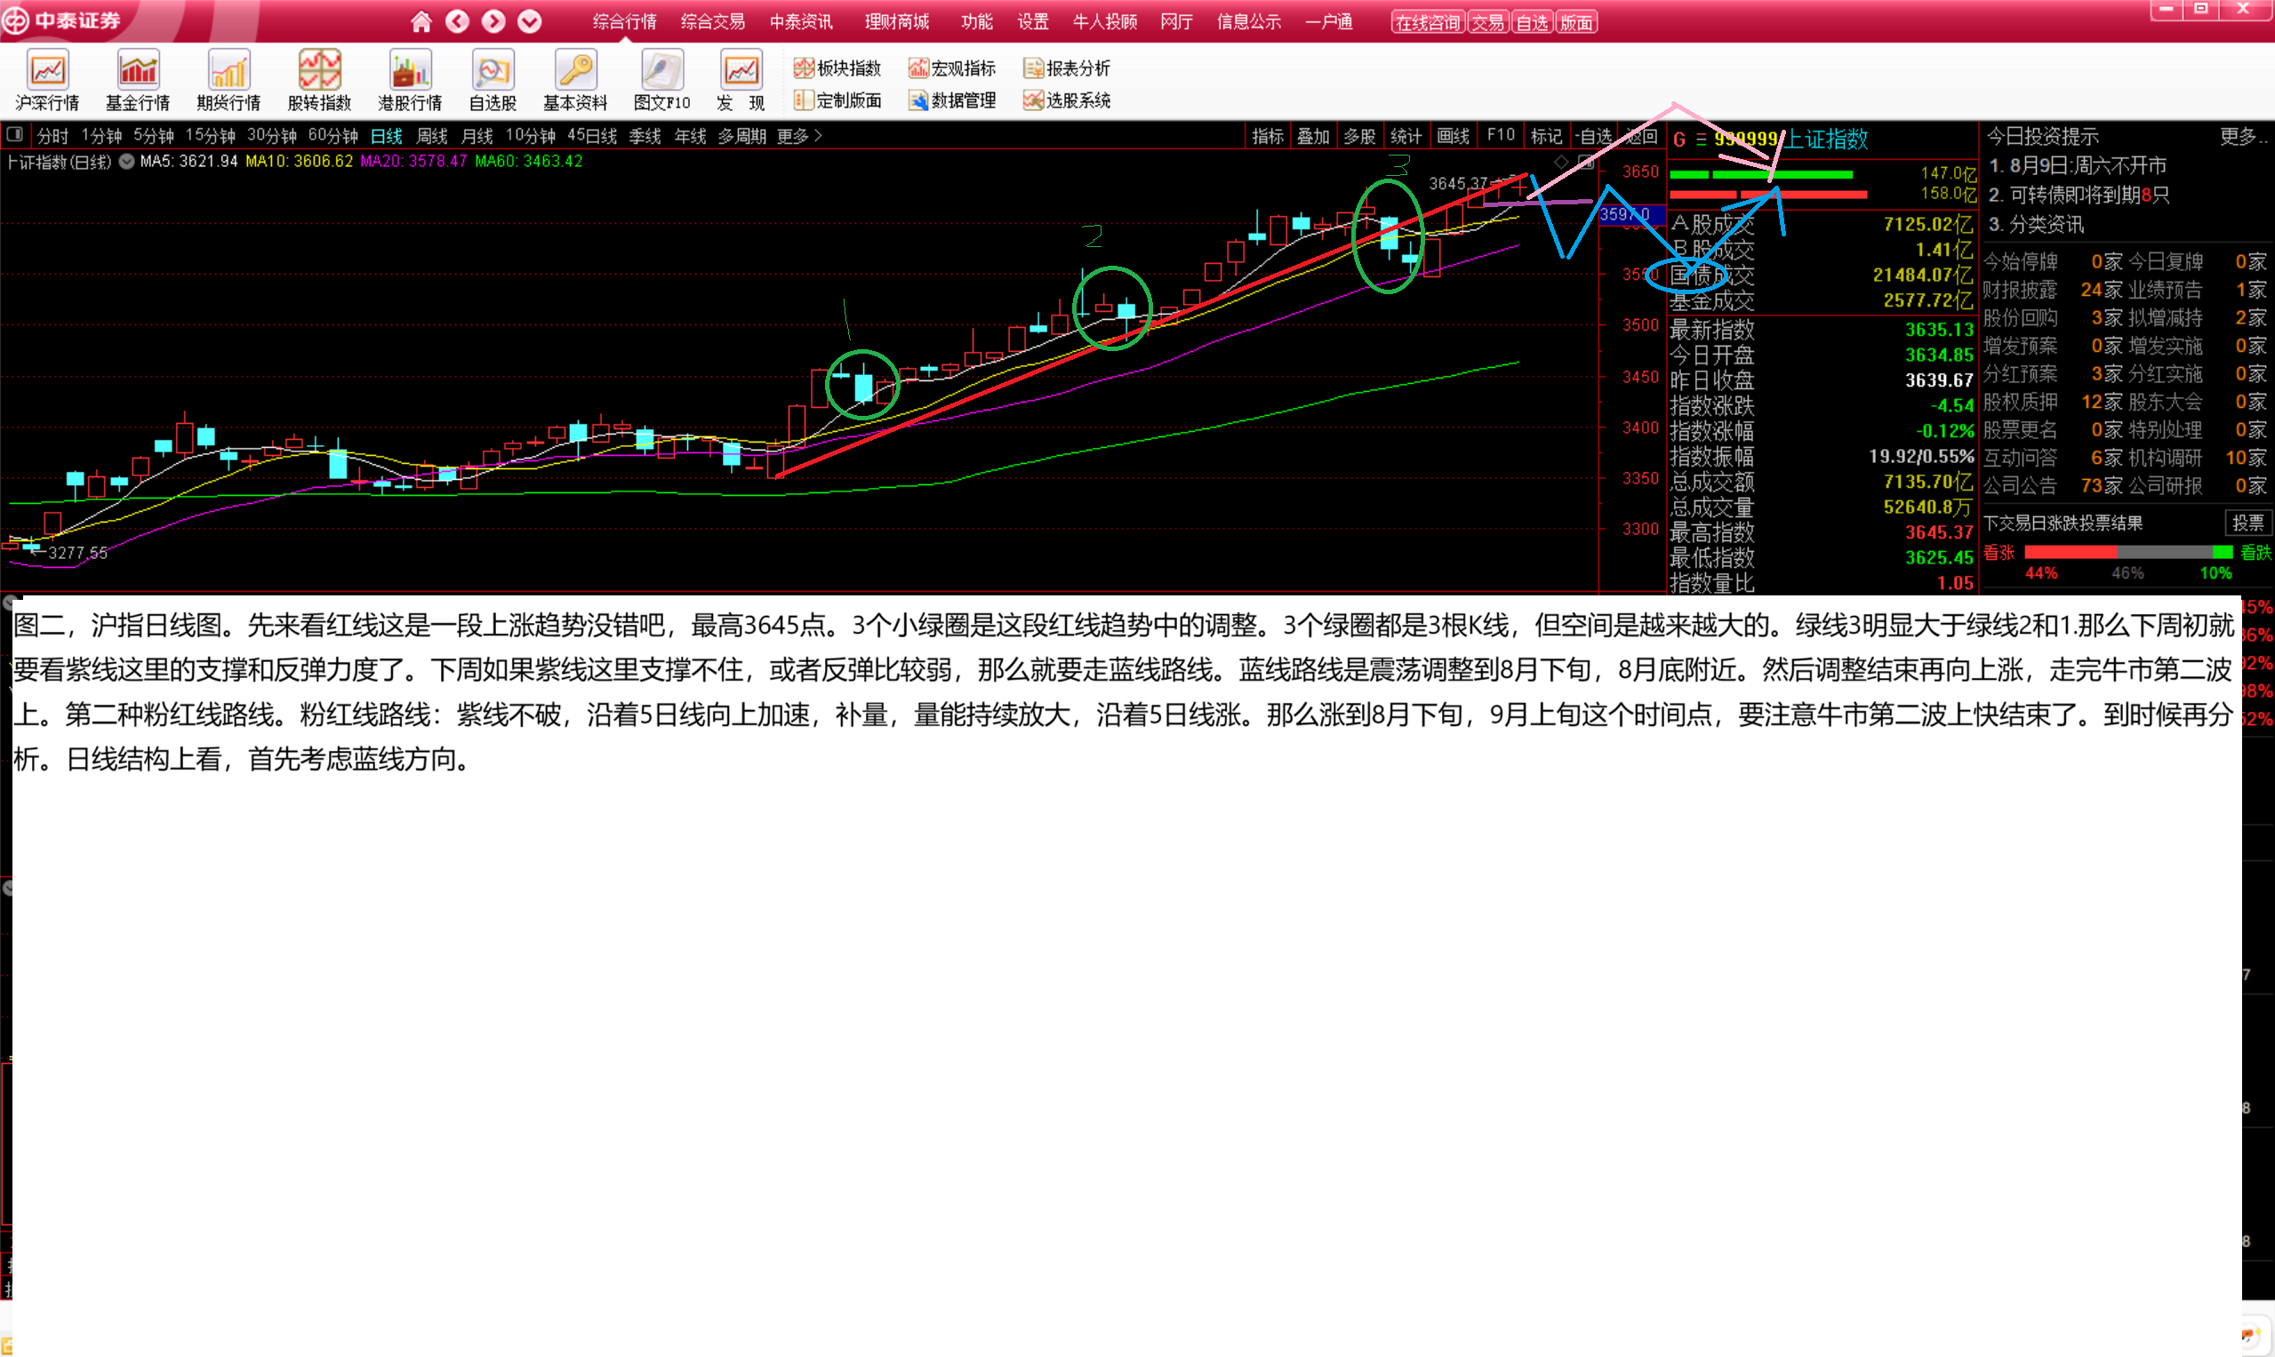Expand dropdown next to 上证指数(日线)
Screen dimensions: 2275x1357
pos(127,162)
